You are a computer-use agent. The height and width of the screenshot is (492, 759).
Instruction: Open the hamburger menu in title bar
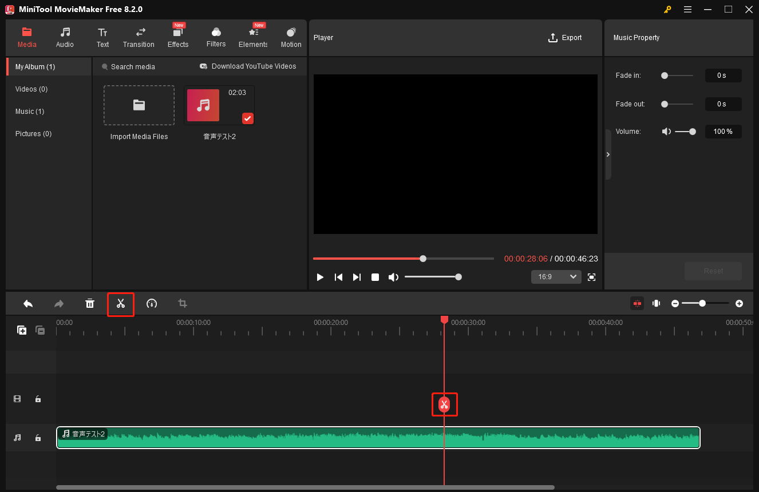[x=687, y=9]
